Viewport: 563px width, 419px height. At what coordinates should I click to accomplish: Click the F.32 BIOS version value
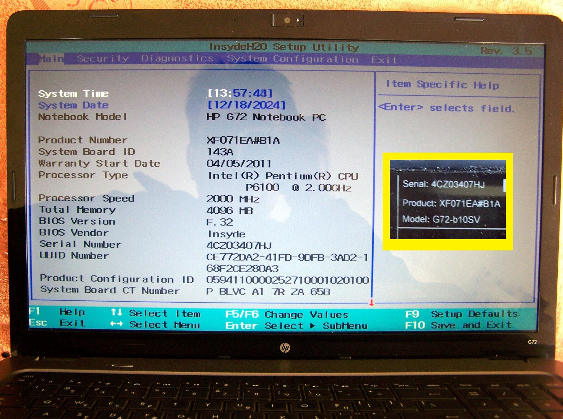click(220, 222)
